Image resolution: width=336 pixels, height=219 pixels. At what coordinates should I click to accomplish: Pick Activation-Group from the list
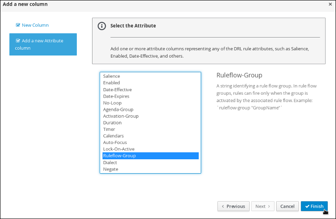coord(151,116)
